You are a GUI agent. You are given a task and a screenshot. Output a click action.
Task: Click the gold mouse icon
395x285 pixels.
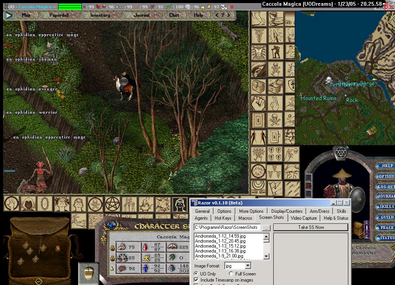[89, 274]
